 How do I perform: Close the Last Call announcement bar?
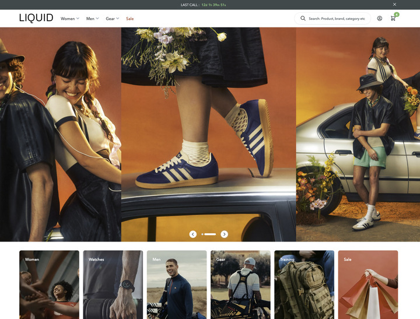(x=394, y=5)
